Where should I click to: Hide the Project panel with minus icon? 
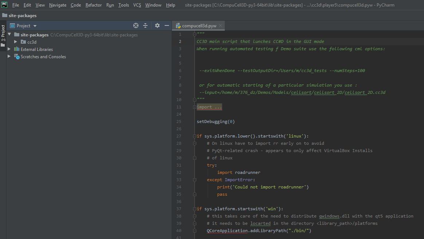point(167,25)
